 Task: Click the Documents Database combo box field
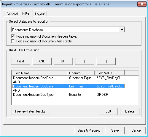pos(68,30)
